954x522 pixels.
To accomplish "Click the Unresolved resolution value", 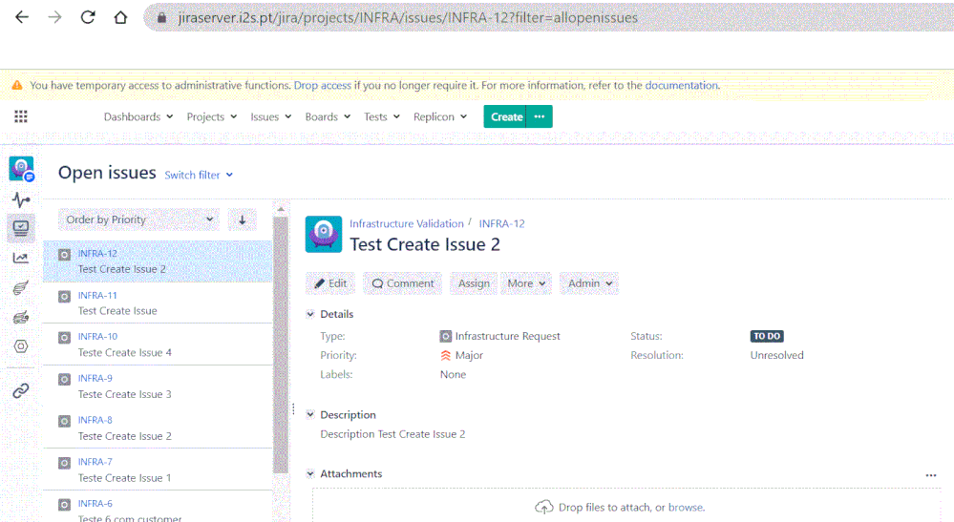I will (x=777, y=356).
